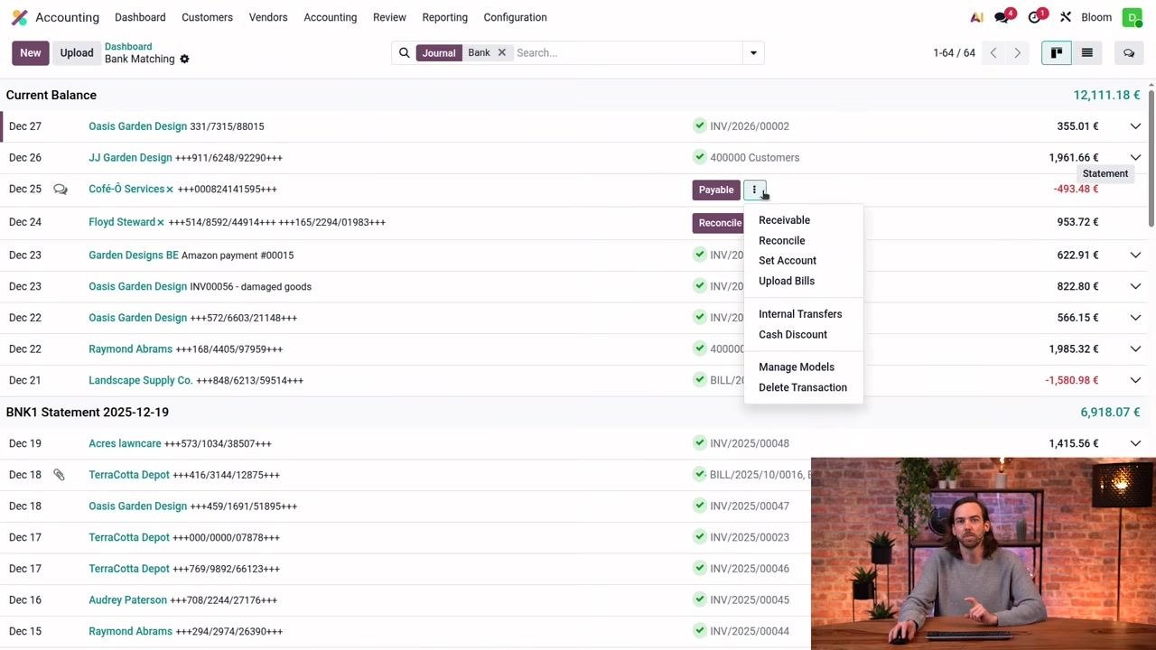Click green check on INV/2025/00044 row
The image size is (1156, 650).
tap(699, 631)
